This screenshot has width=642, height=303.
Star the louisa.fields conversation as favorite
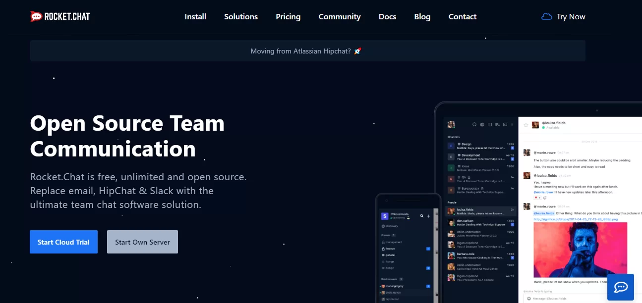[x=526, y=125]
